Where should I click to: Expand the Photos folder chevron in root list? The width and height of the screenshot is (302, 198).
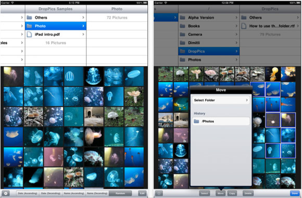(236, 59)
